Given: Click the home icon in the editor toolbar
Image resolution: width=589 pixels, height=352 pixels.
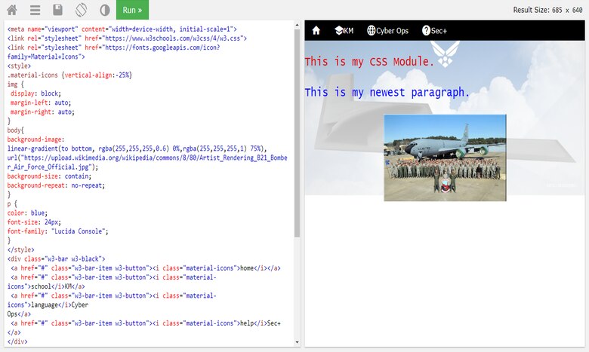Looking at the screenshot, I should pos(12,10).
